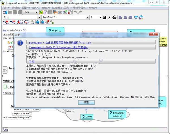This screenshot has width=170, height=134.
Task: Edit the node with the pencil icon
Action: tap(47, 22)
